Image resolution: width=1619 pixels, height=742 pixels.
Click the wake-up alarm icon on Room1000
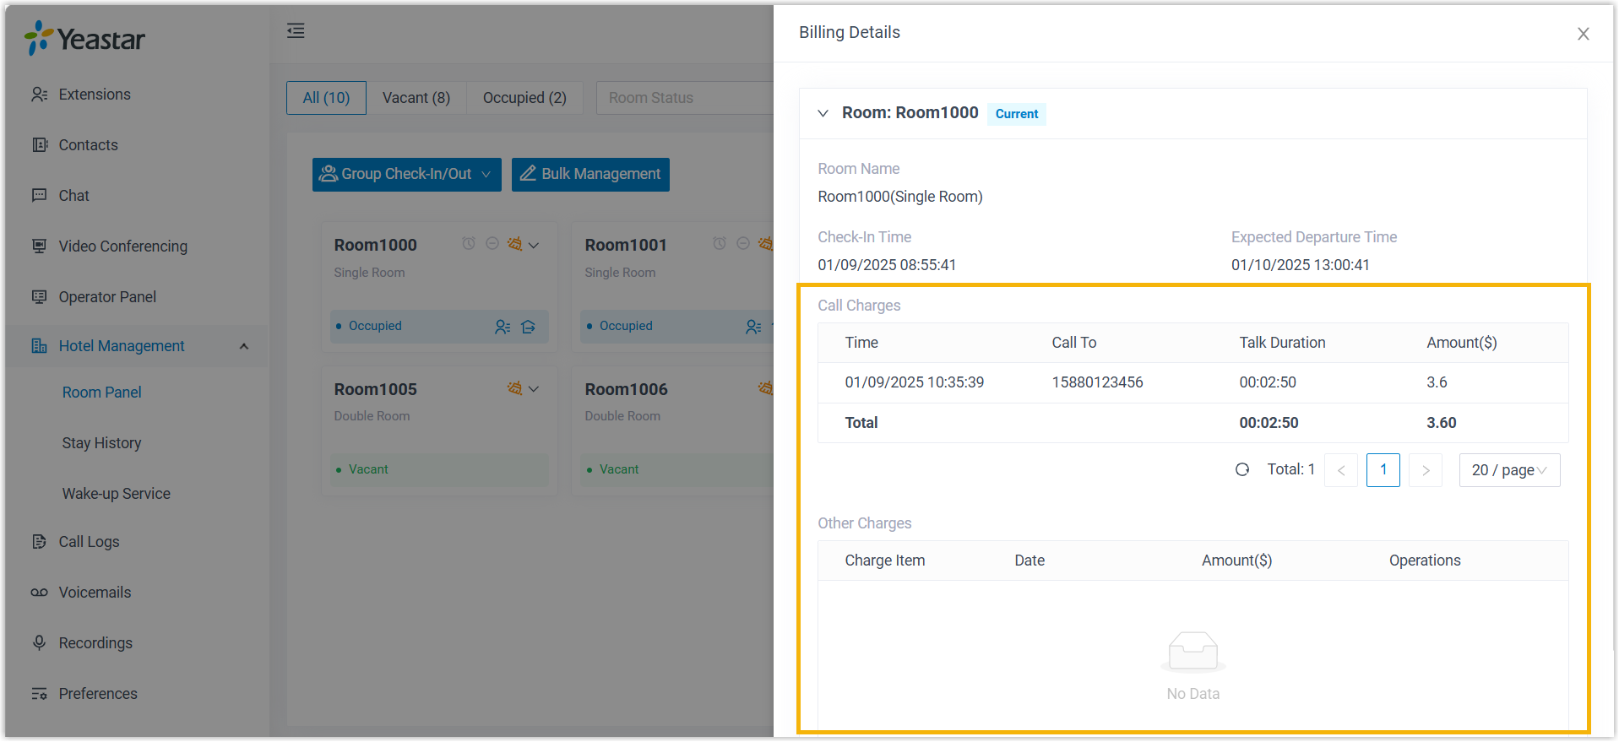(469, 244)
